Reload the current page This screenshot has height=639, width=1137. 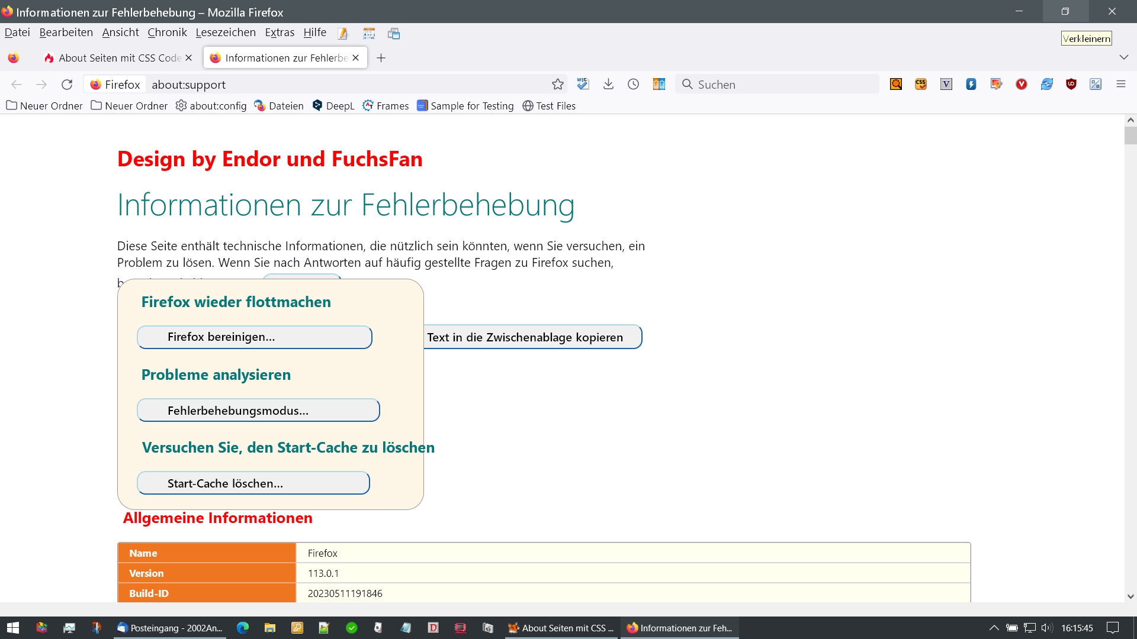click(x=67, y=85)
